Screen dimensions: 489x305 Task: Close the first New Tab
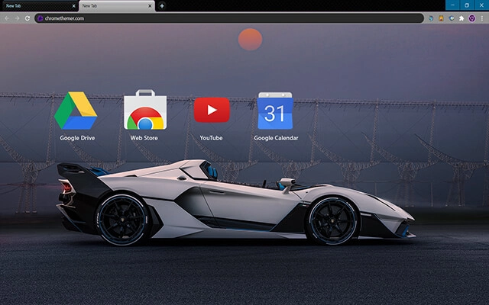pos(73,6)
